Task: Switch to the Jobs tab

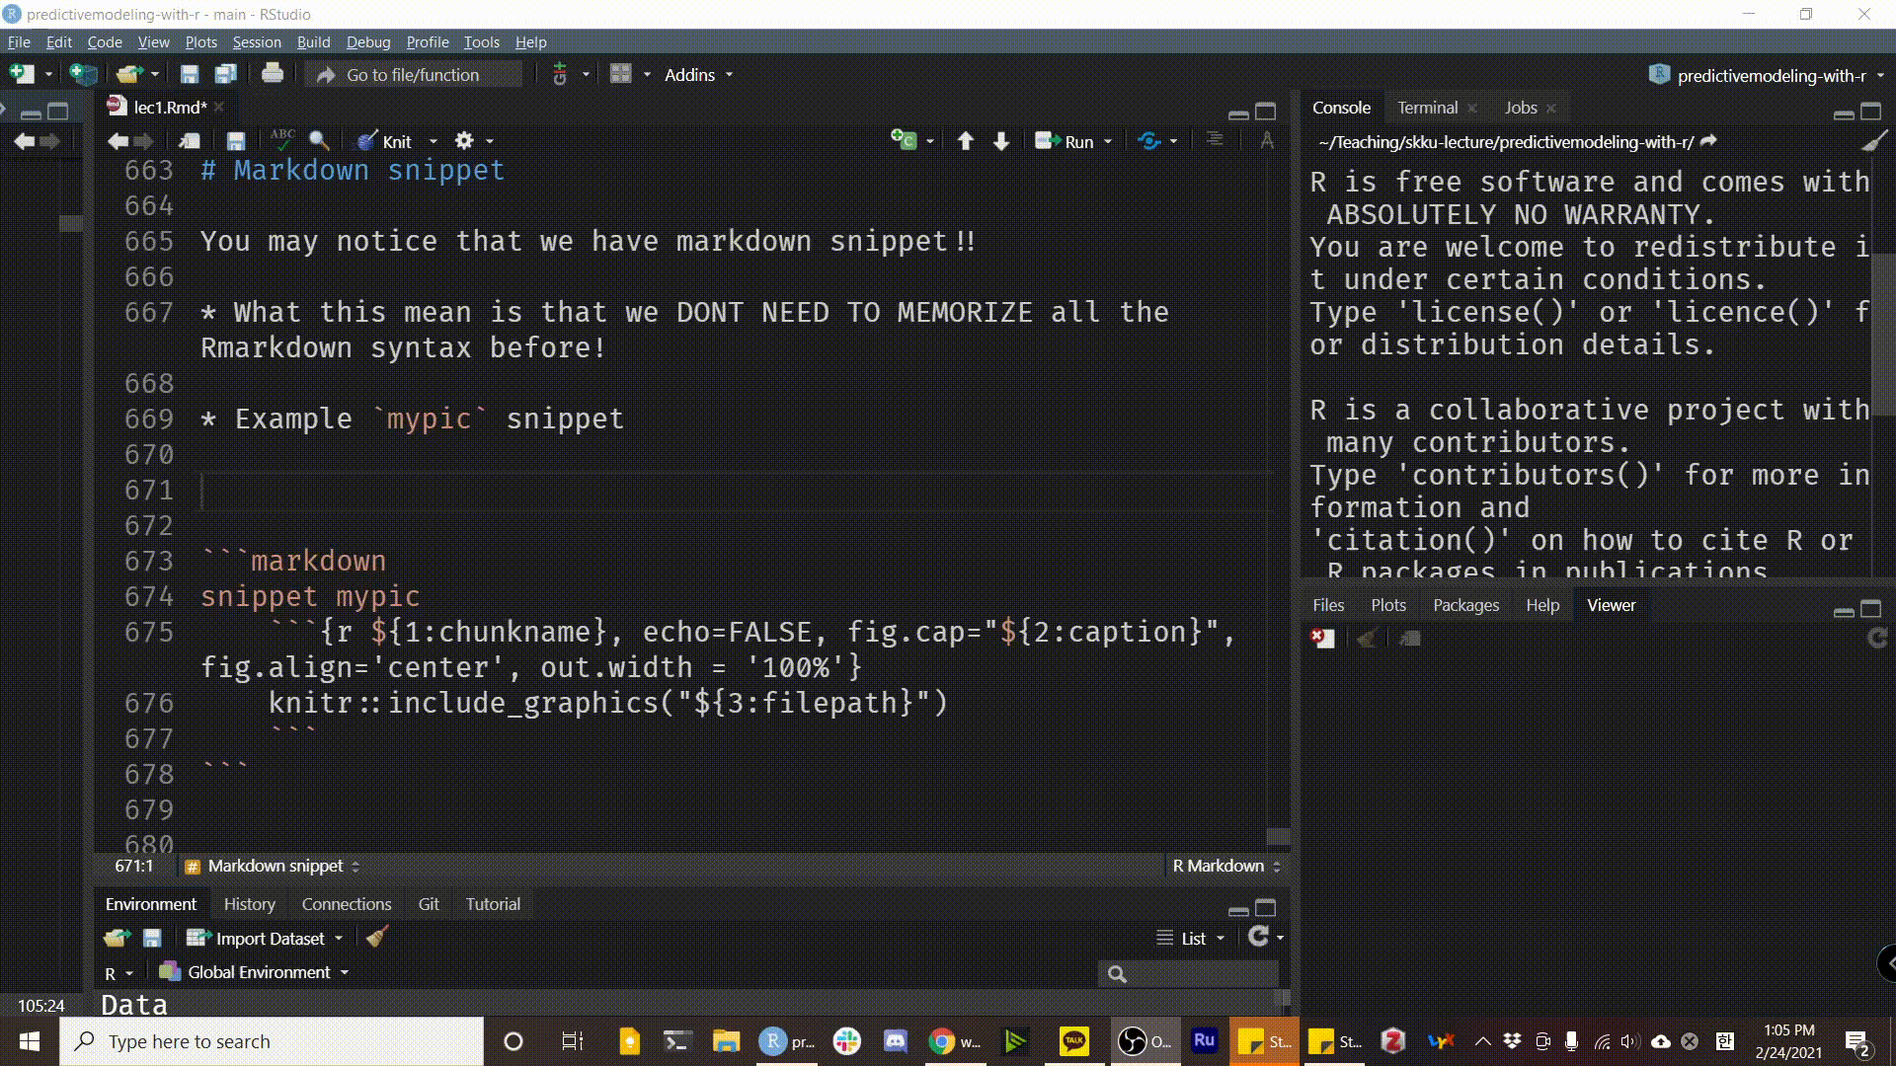Action: point(1521,108)
